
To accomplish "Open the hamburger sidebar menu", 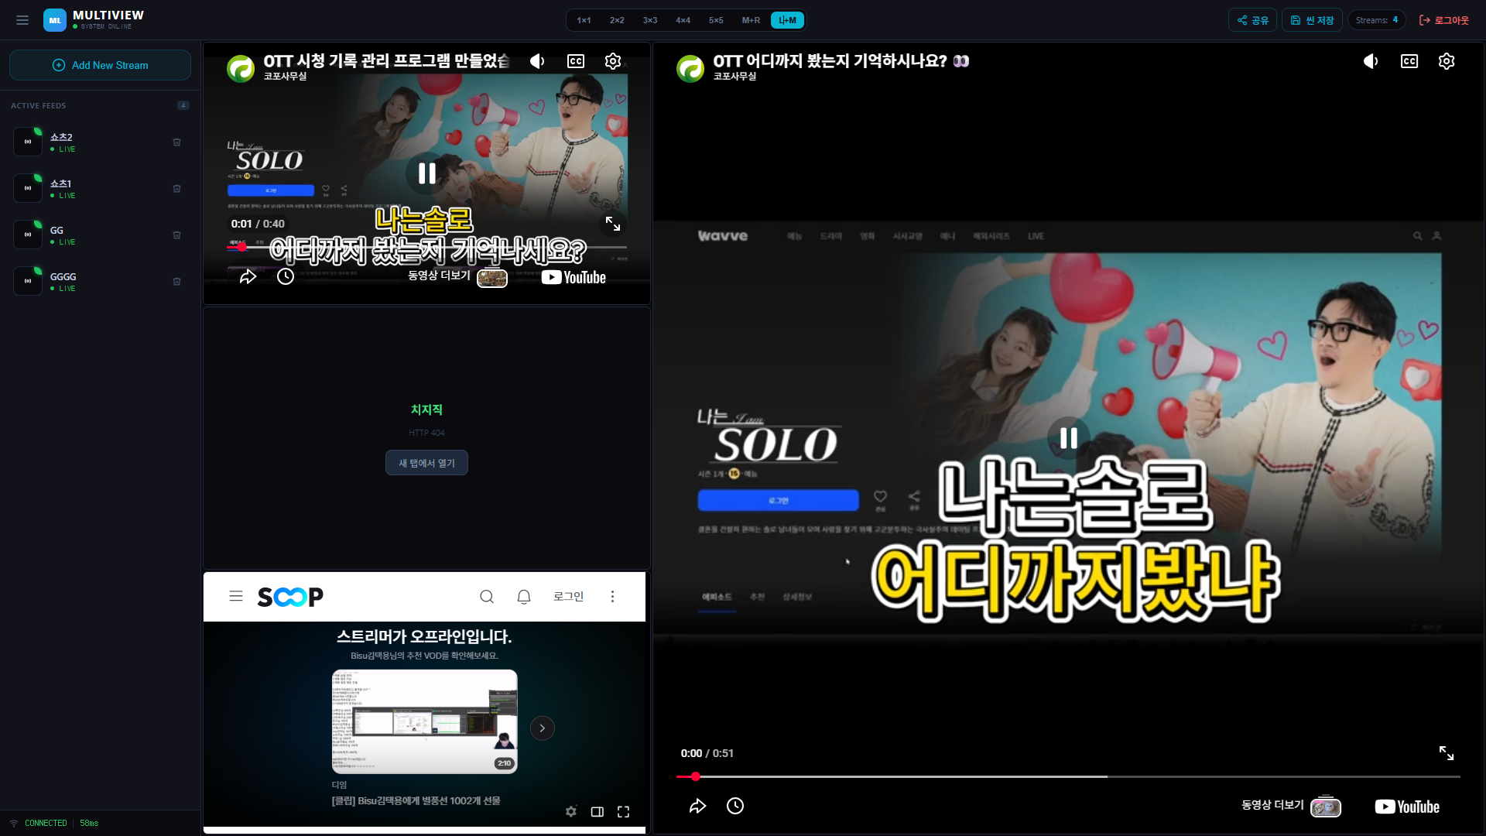I will coord(22,20).
